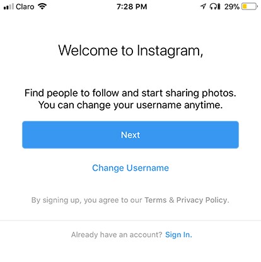Tap the Welcome to Instagram heading
The height and width of the screenshot is (262, 261).
point(130,50)
